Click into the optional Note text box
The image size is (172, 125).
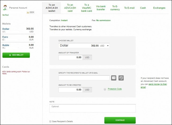click(x=92, y=108)
